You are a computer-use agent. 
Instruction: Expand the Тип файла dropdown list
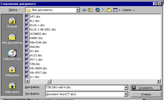coord(126,94)
